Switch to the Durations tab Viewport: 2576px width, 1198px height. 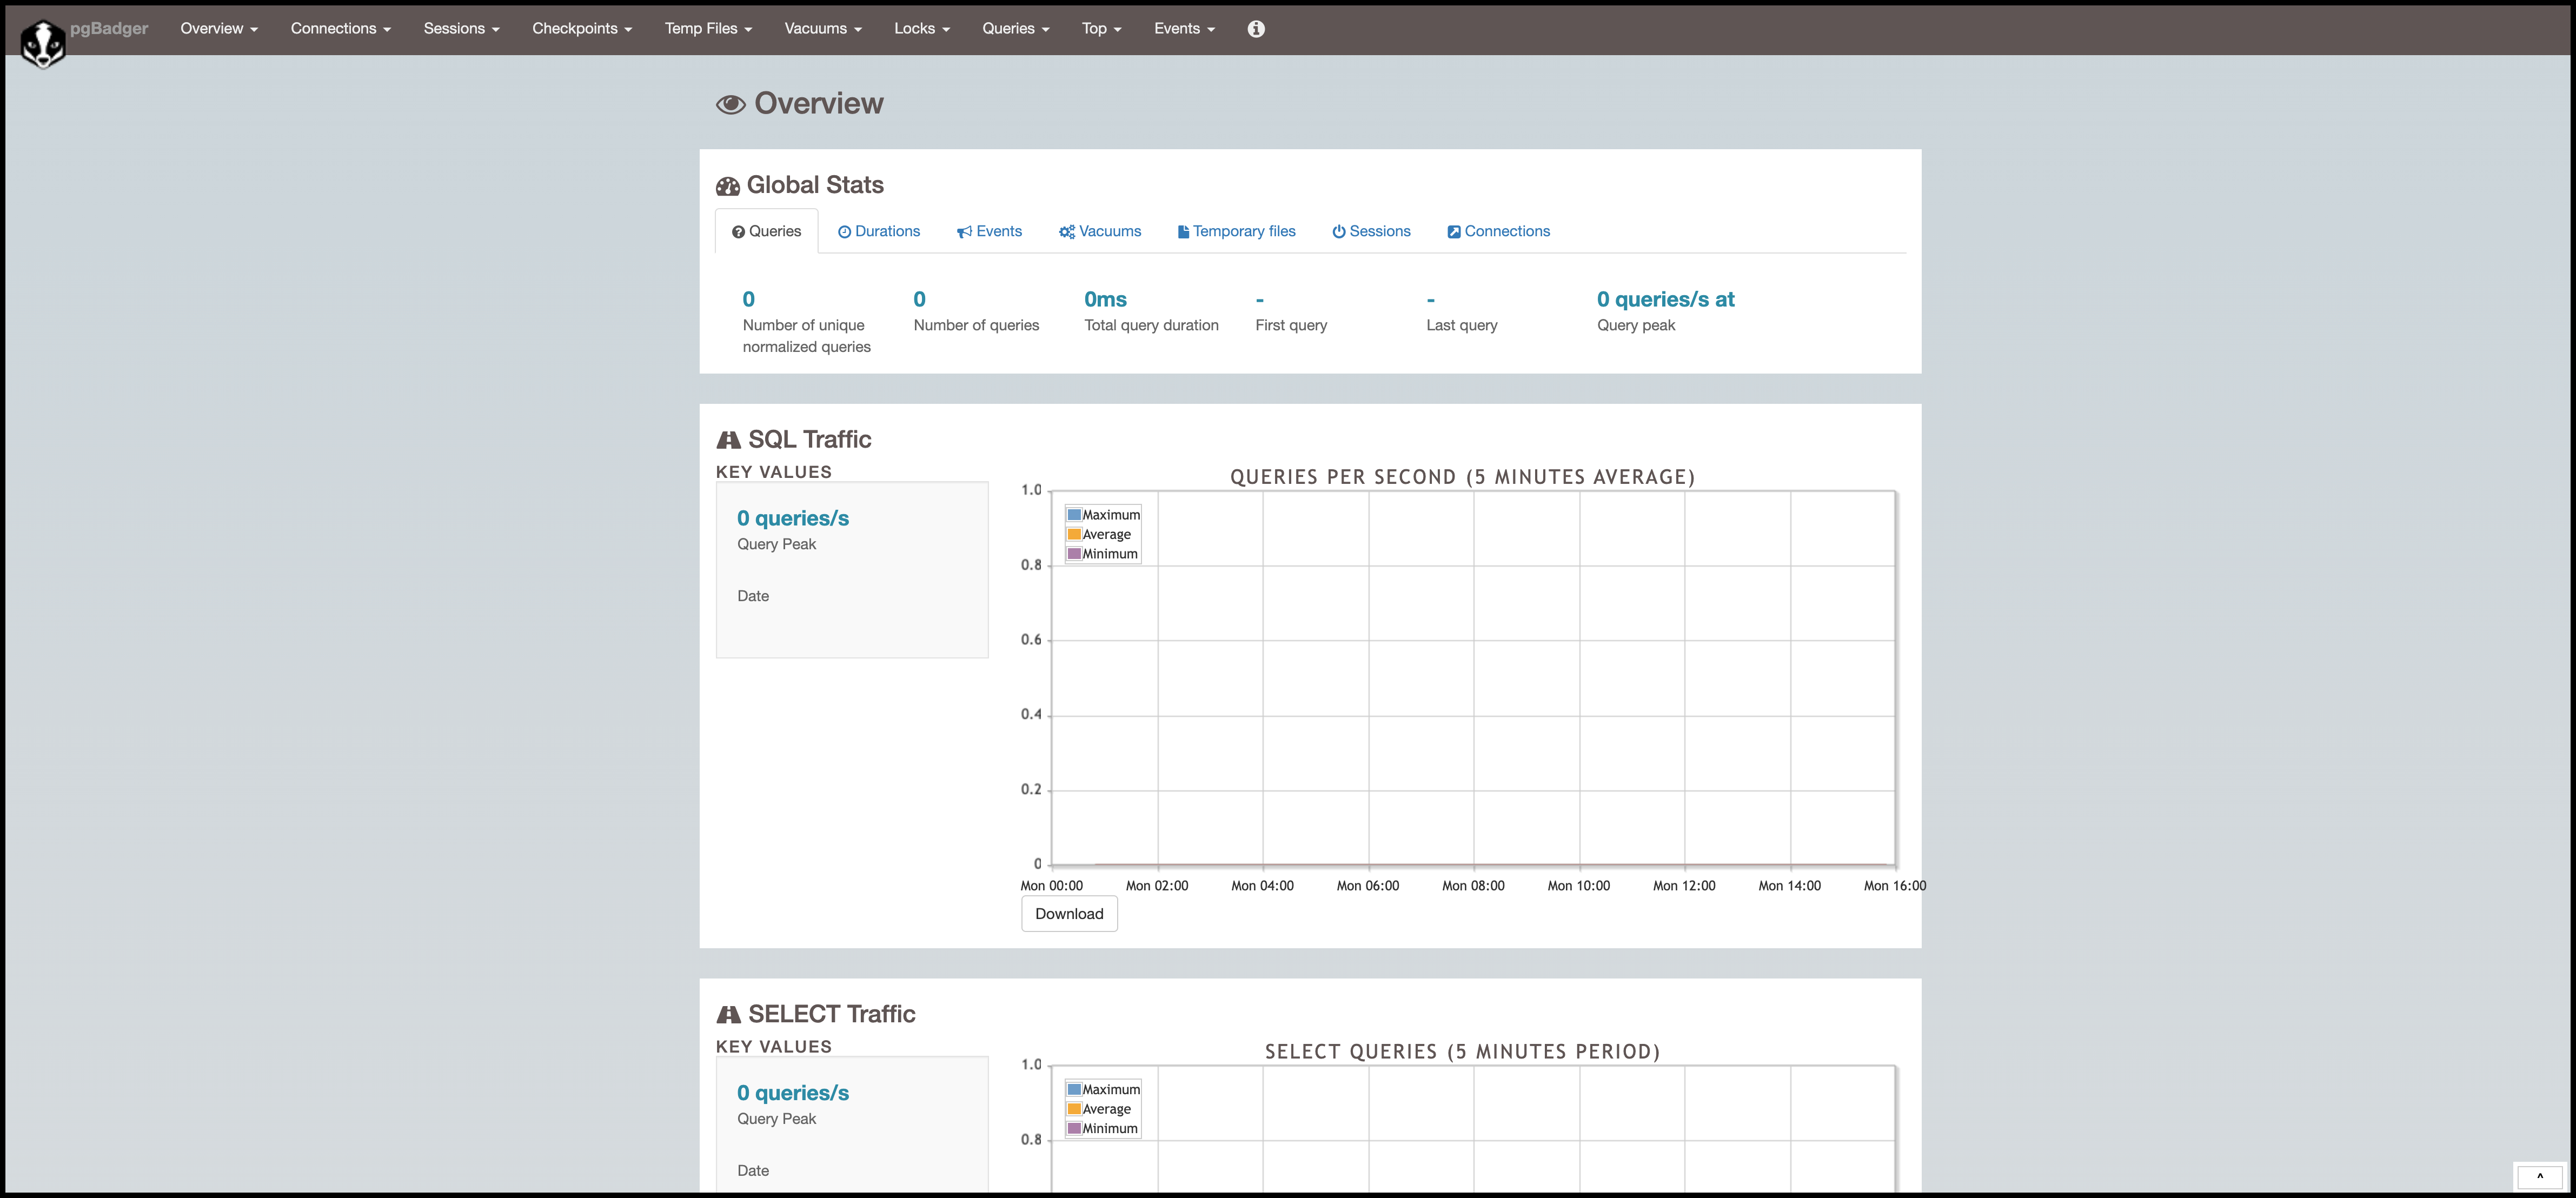(879, 231)
